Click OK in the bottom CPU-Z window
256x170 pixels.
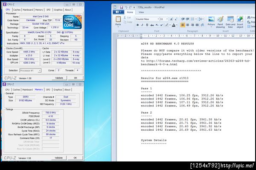pos(75,158)
